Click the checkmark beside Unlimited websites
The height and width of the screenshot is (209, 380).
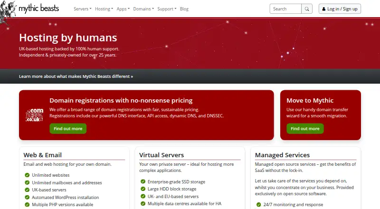coord(27,175)
